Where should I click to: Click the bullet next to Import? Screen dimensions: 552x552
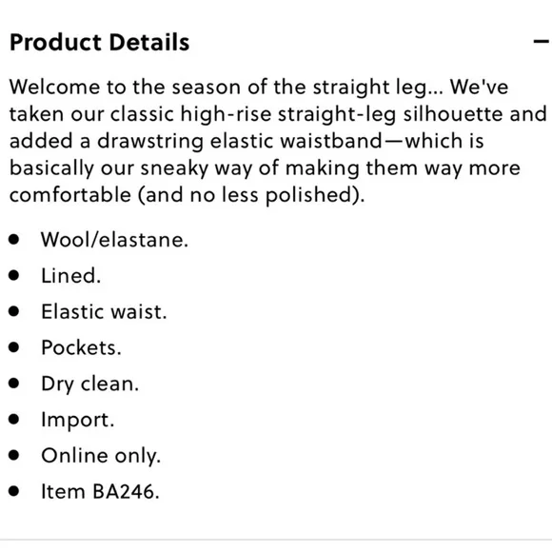(x=14, y=420)
